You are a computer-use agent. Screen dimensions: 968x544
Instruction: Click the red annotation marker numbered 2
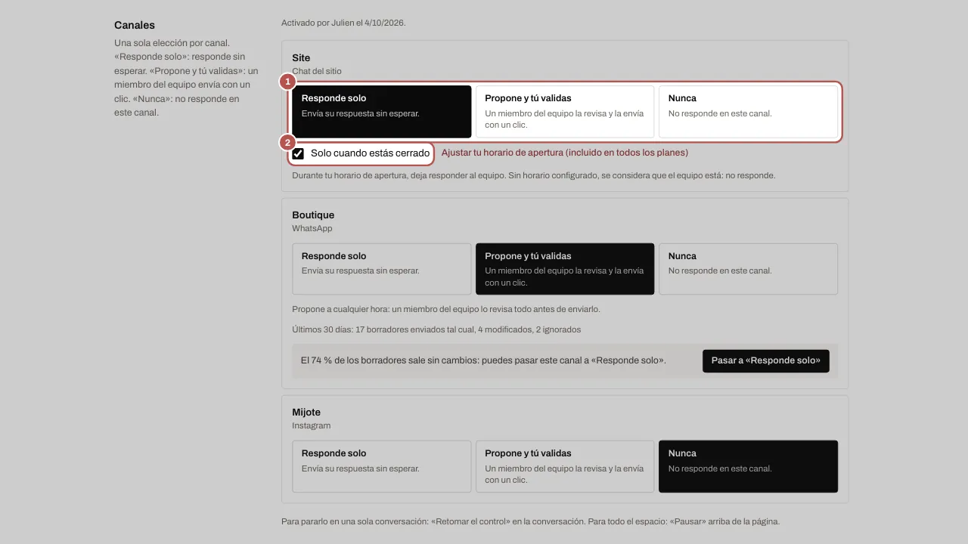point(287,142)
